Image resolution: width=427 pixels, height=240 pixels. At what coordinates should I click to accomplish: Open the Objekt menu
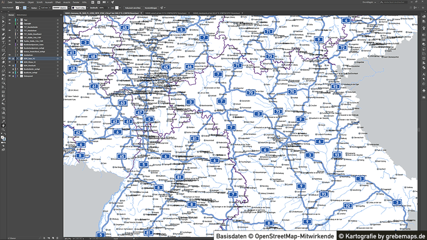tap(30, 3)
